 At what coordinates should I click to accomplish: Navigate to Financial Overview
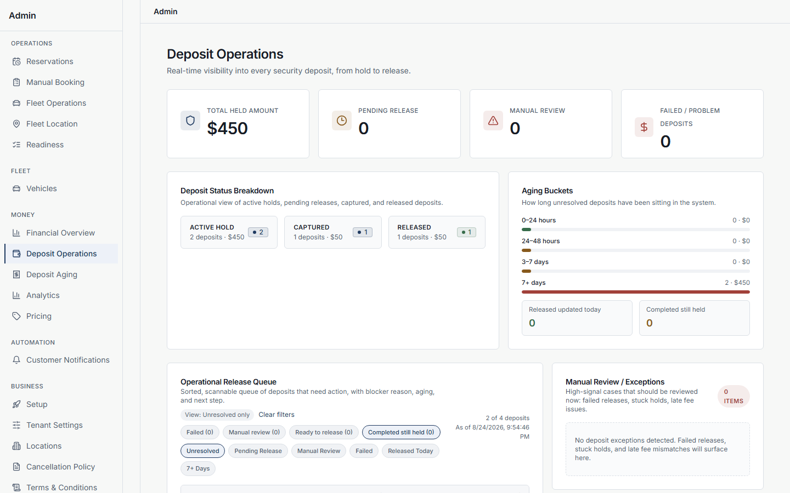pos(61,233)
